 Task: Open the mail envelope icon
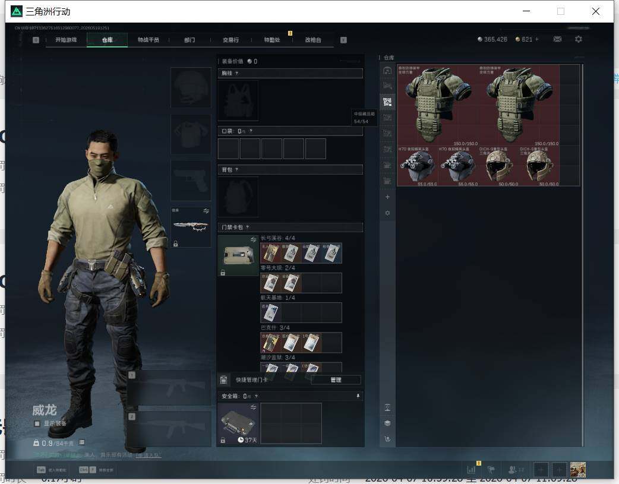pos(557,39)
